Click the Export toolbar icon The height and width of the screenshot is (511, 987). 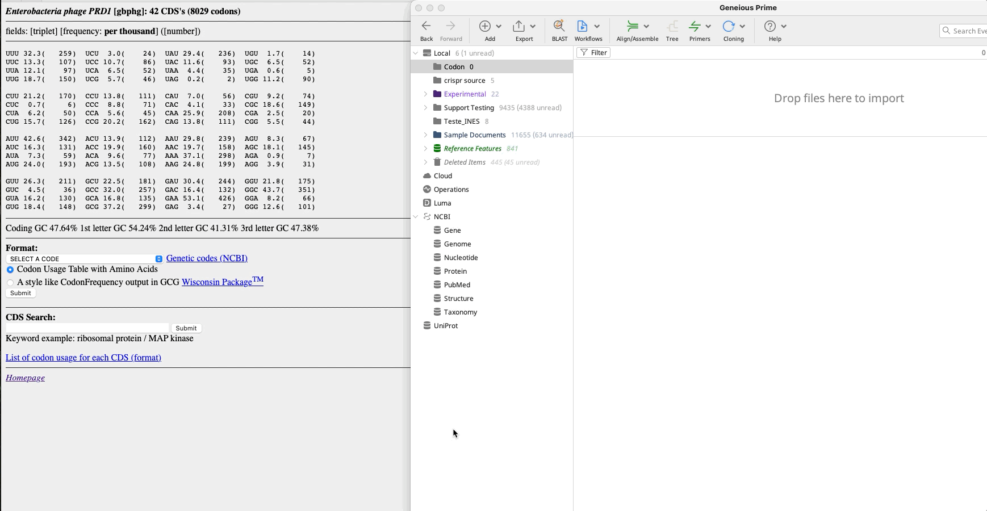pyautogui.click(x=519, y=26)
